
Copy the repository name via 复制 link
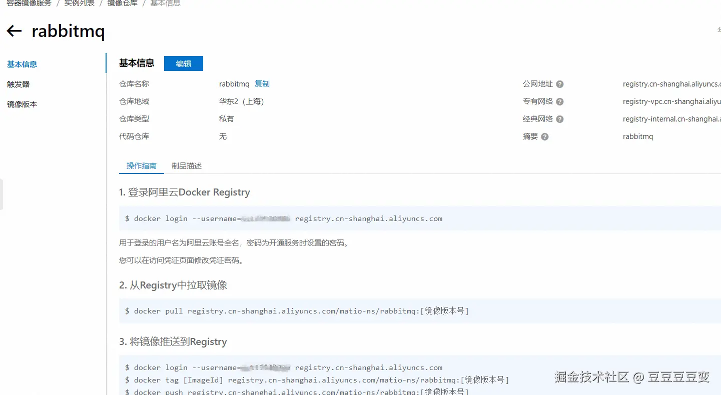pos(262,84)
